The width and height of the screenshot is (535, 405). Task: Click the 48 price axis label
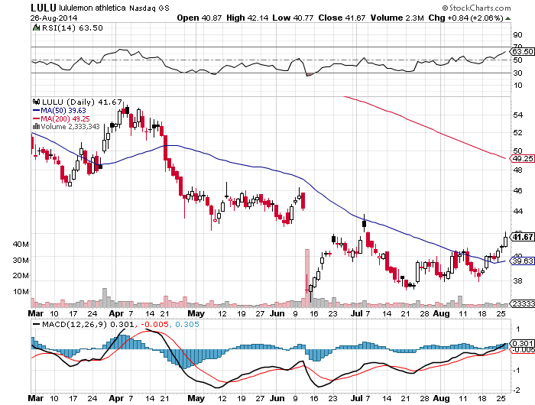(x=517, y=170)
